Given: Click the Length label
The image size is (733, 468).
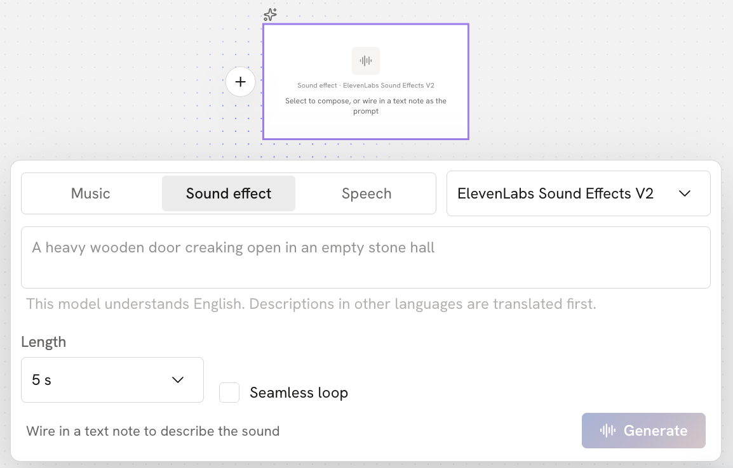Looking at the screenshot, I should pyautogui.click(x=43, y=342).
